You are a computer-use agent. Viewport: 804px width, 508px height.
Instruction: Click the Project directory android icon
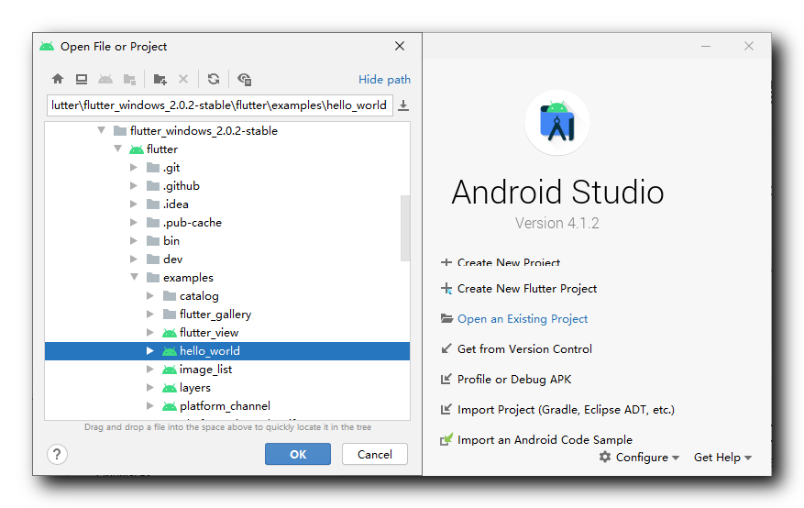click(105, 79)
